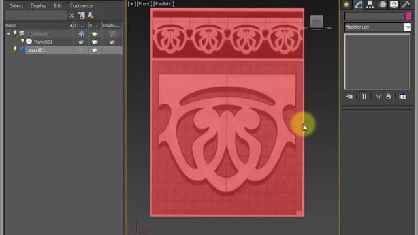Make Layer001 active via blue layer icon

pyautogui.click(x=22, y=50)
